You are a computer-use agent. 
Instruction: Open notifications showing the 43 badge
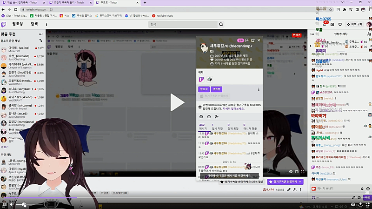[x=325, y=24]
